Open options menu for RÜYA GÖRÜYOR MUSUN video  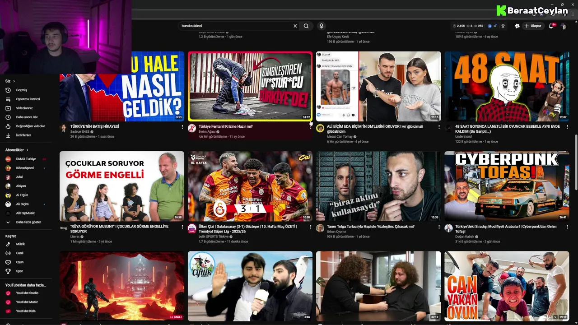[182, 227]
